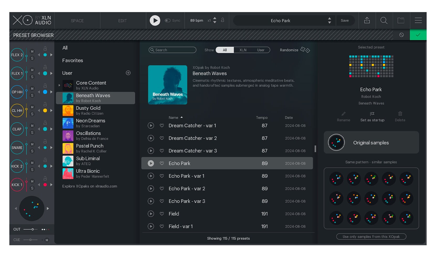439x256 pixels.
Task: Click the Set as startup flag icon
Action: point(372,114)
